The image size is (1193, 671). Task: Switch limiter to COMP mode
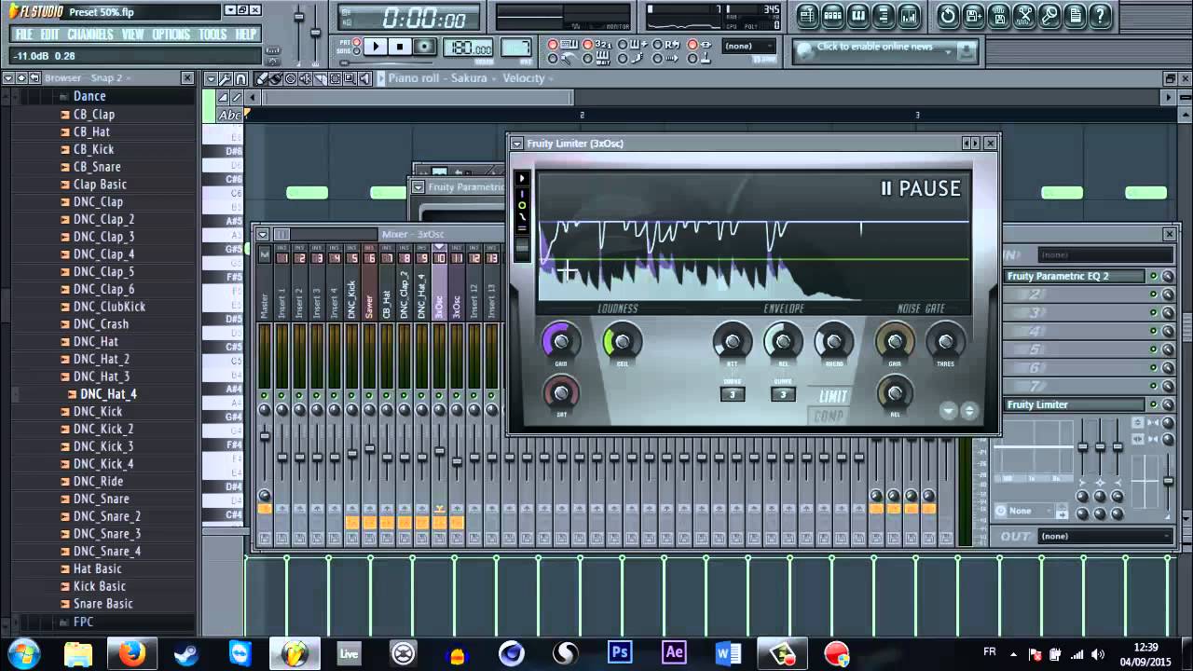[829, 417]
